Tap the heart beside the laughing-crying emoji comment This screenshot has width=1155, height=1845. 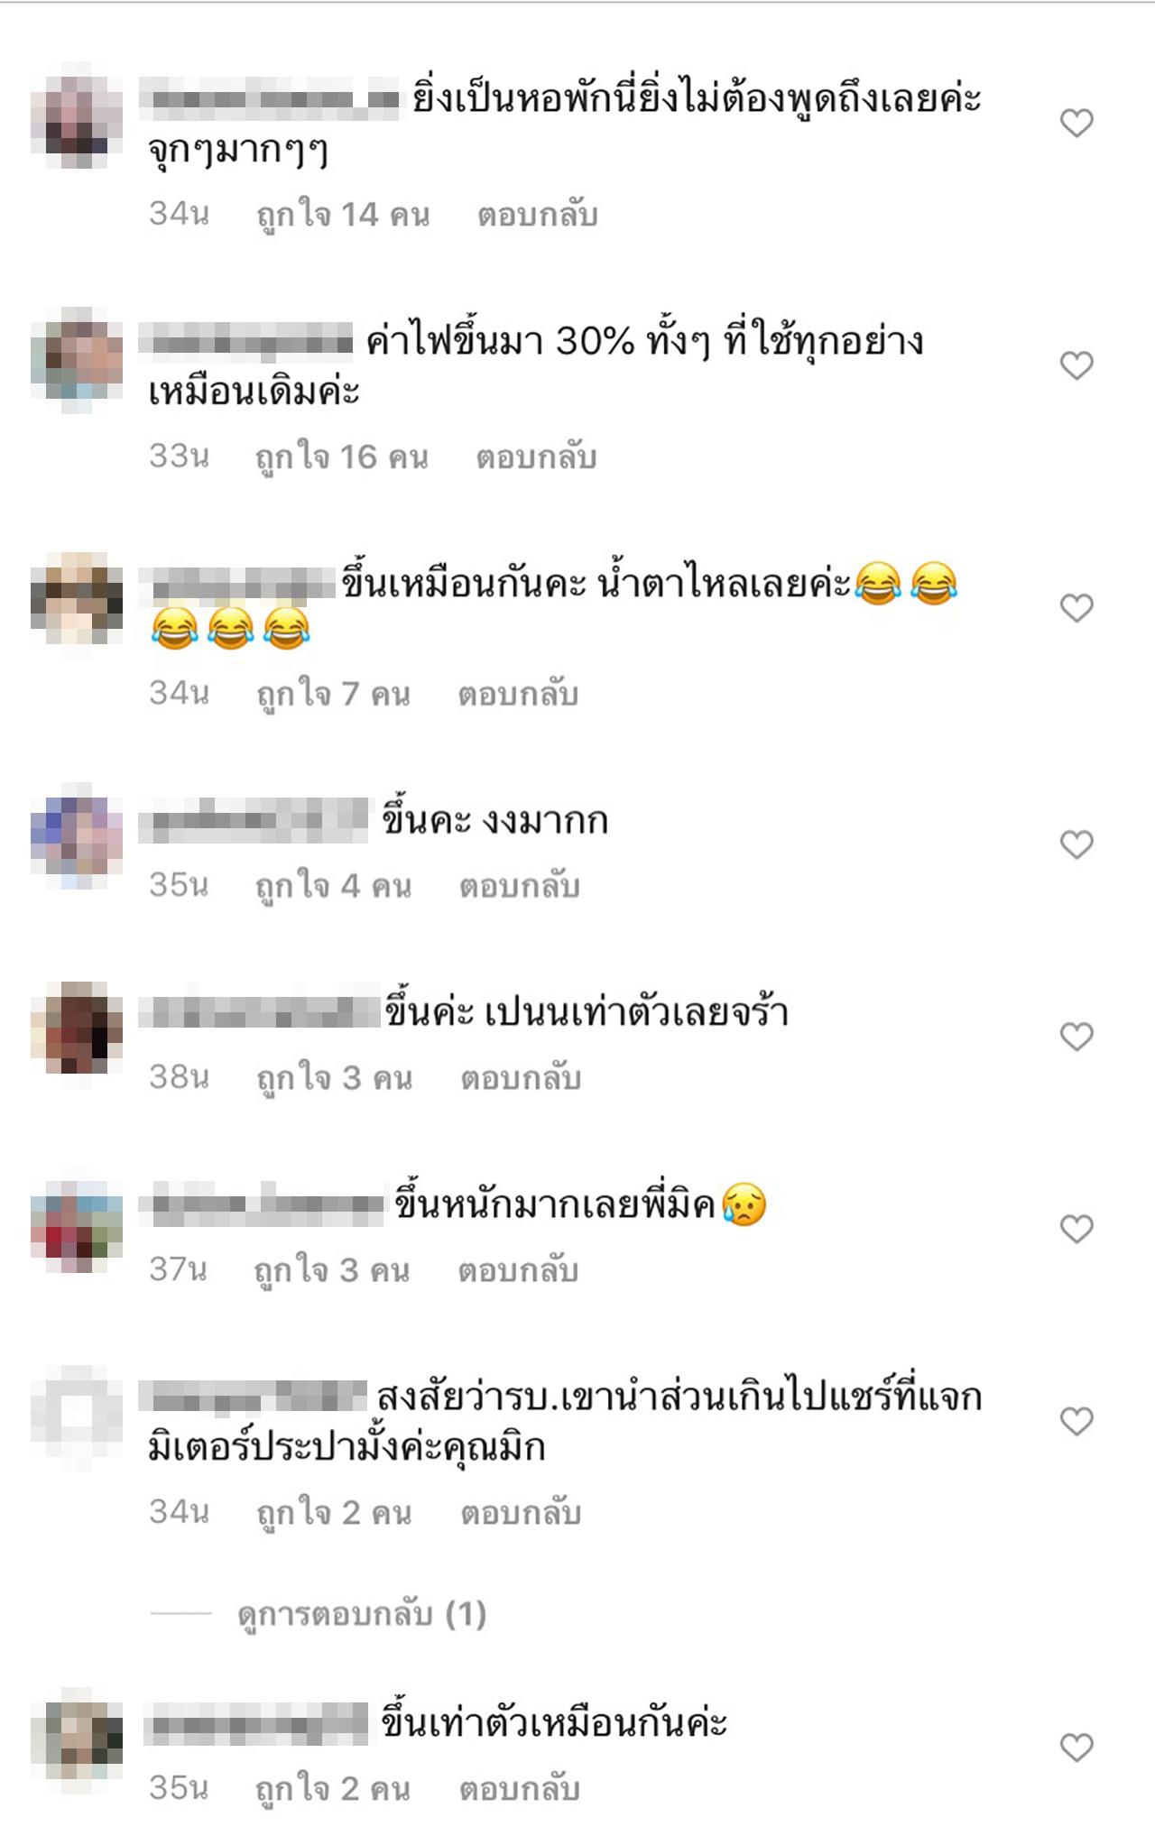[1076, 608]
